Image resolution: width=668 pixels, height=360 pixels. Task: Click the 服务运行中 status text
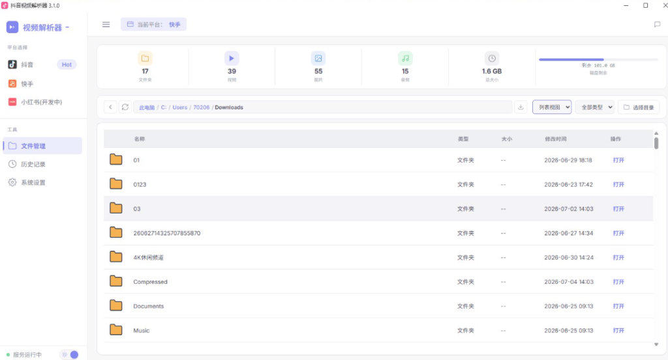click(x=27, y=355)
